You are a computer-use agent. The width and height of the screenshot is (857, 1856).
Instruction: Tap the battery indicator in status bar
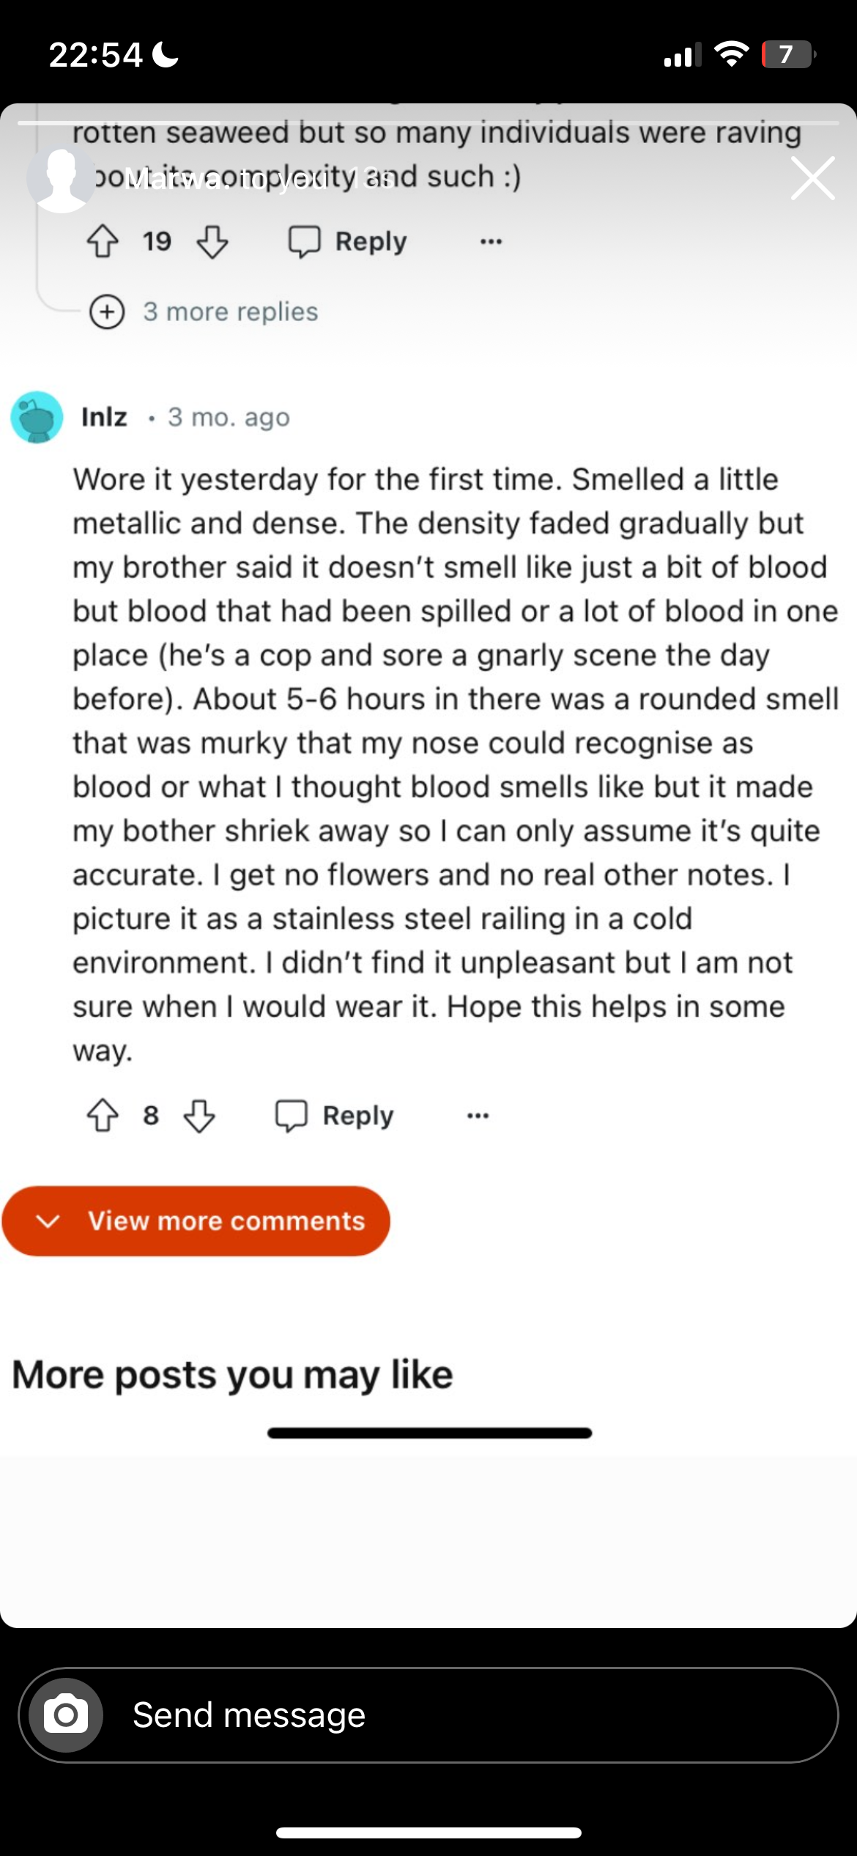point(788,54)
